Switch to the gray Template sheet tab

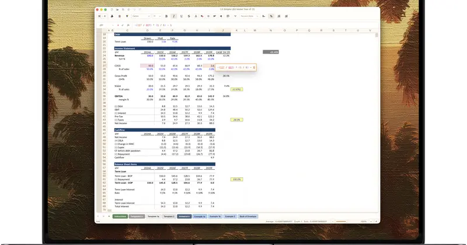click(x=137, y=216)
